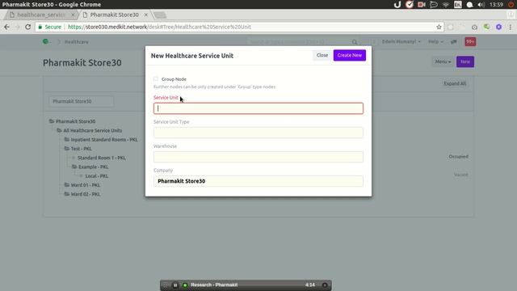Select the Pharmakit Store30 browser tab
The height and width of the screenshot is (291, 517).
coord(115,15)
